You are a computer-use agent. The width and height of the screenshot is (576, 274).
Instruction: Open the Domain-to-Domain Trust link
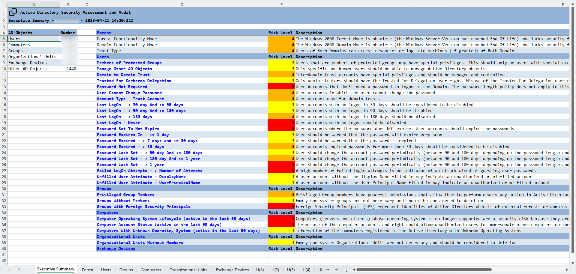point(123,75)
